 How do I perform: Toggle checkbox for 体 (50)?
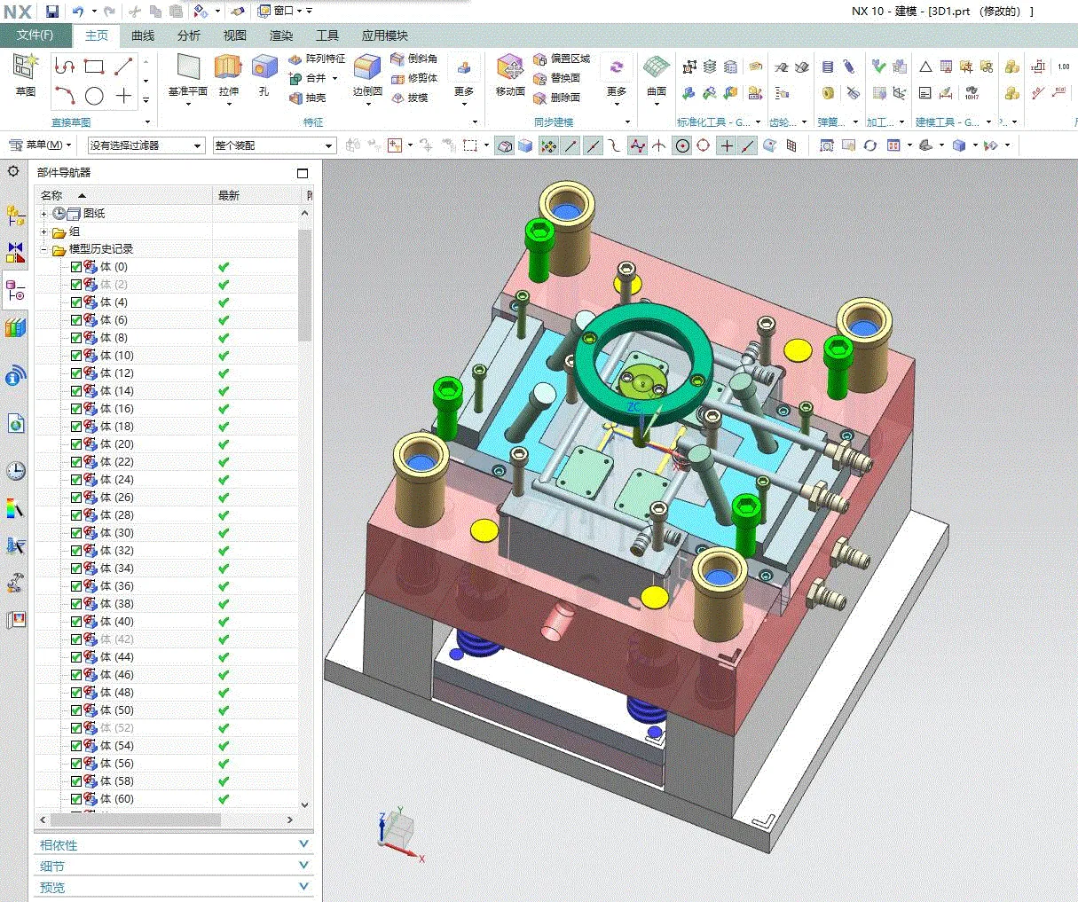point(76,710)
